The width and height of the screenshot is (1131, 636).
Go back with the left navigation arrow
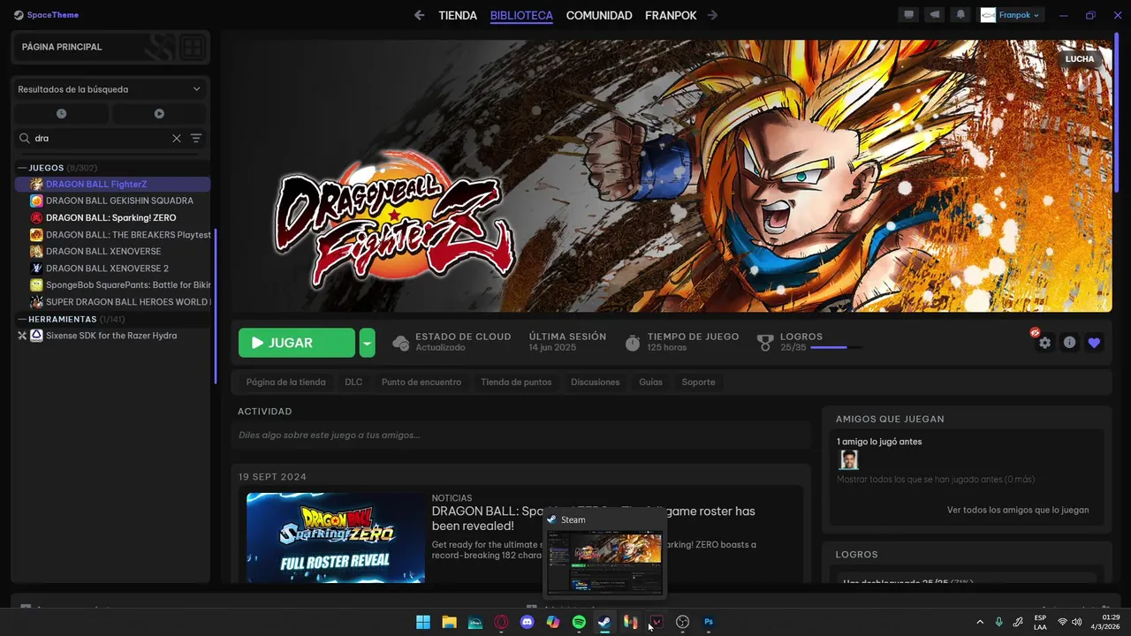(420, 15)
